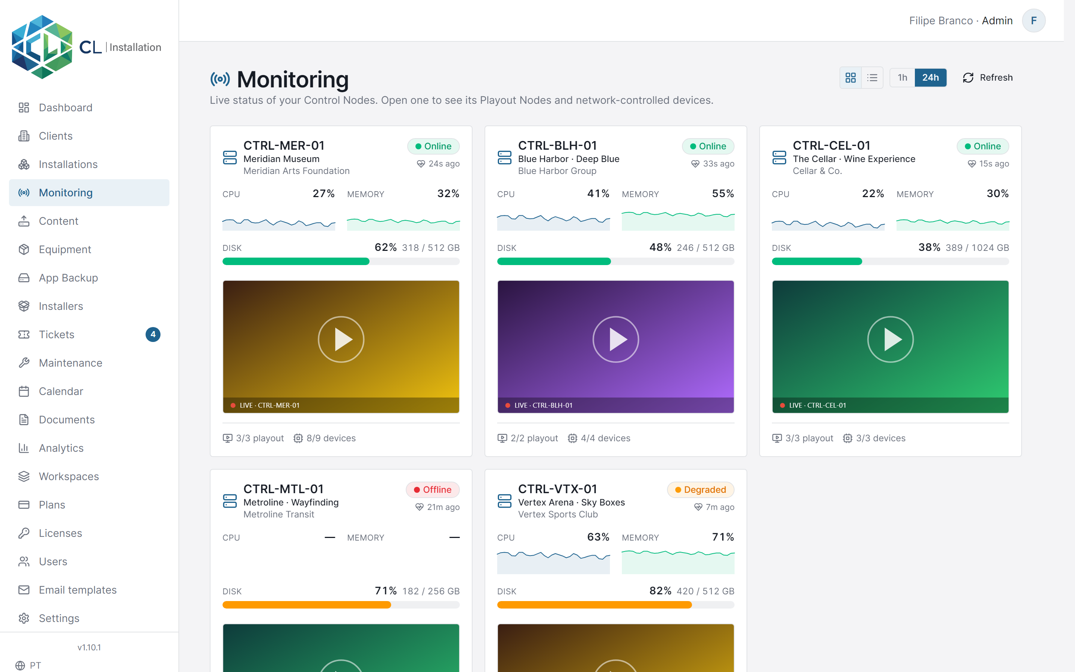The height and width of the screenshot is (672, 1075).
Task: Click the Monitoring heading broadcast icon
Action: click(220, 80)
